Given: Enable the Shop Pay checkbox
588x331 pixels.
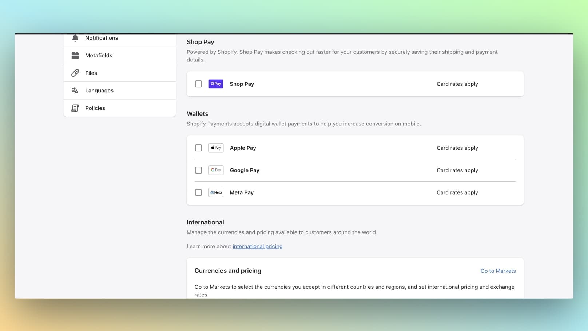Looking at the screenshot, I should pyautogui.click(x=198, y=84).
